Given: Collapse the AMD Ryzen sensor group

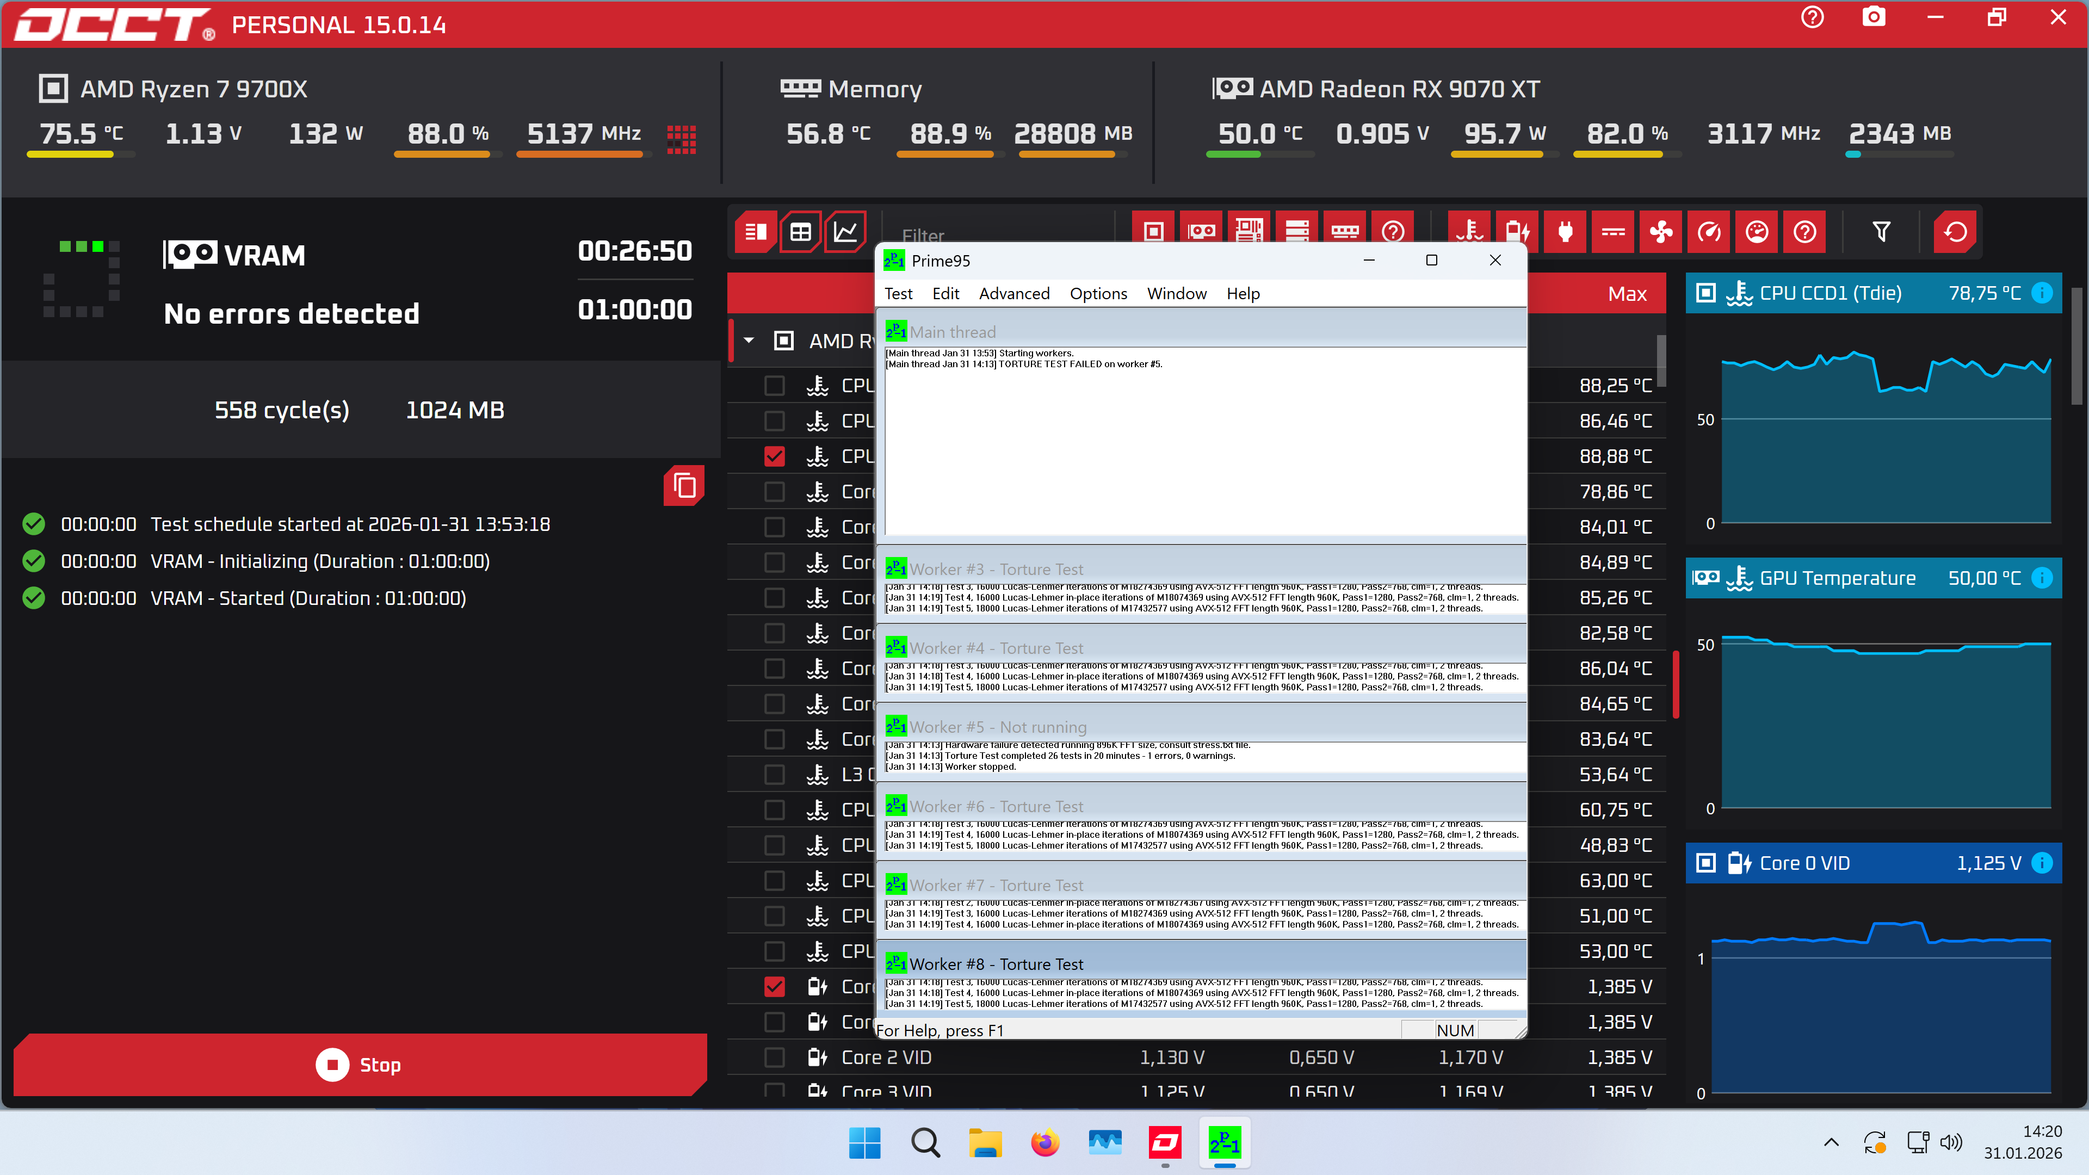Looking at the screenshot, I should (749, 341).
